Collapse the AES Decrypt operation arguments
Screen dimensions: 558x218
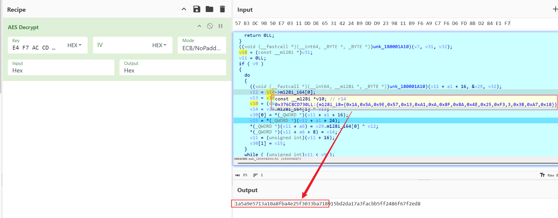[199, 26]
